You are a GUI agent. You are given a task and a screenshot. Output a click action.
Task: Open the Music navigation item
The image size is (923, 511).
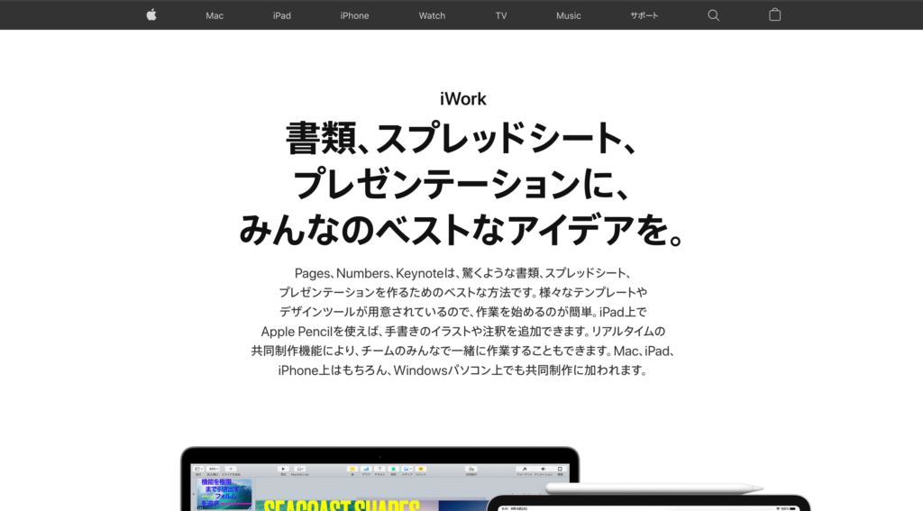pos(569,16)
